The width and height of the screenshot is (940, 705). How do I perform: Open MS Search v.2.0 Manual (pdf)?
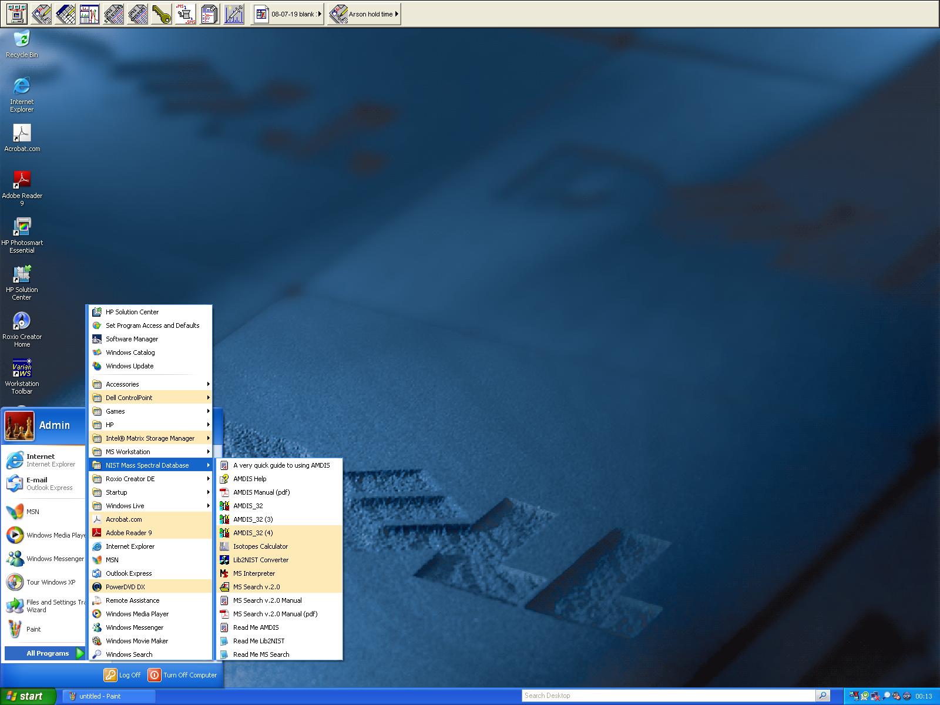click(x=280, y=614)
